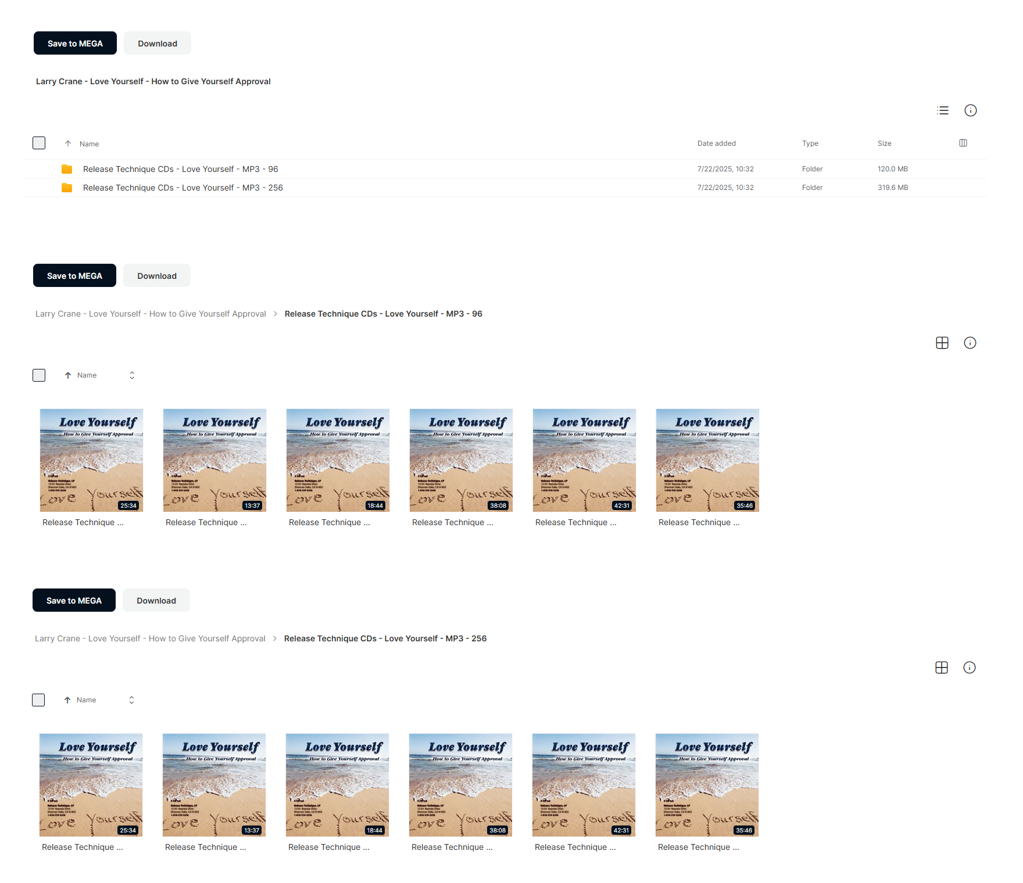Sort by Type column header
The image size is (1023, 883).
[x=810, y=143]
